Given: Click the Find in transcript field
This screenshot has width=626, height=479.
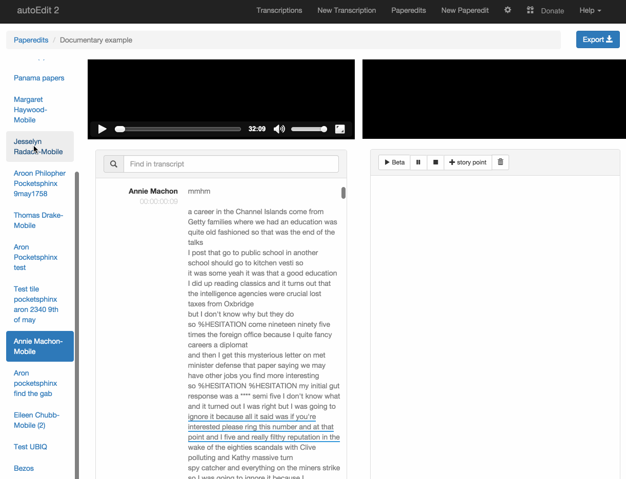Looking at the screenshot, I should [231, 164].
